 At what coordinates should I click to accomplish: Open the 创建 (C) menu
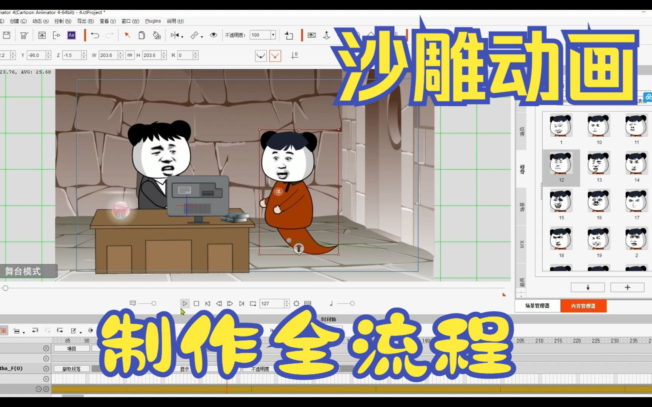pyautogui.click(x=18, y=21)
